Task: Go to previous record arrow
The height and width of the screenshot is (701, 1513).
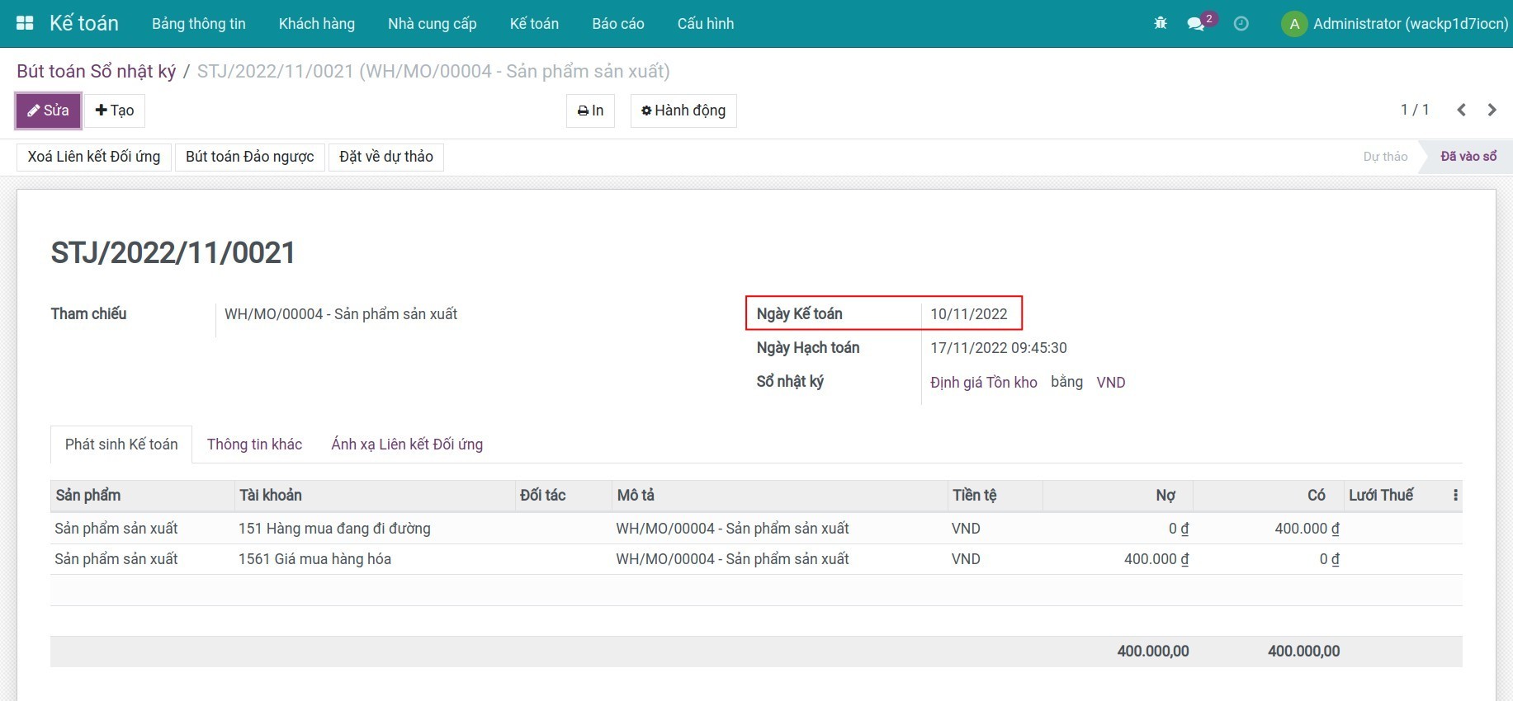Action: tap(1461, 110)
